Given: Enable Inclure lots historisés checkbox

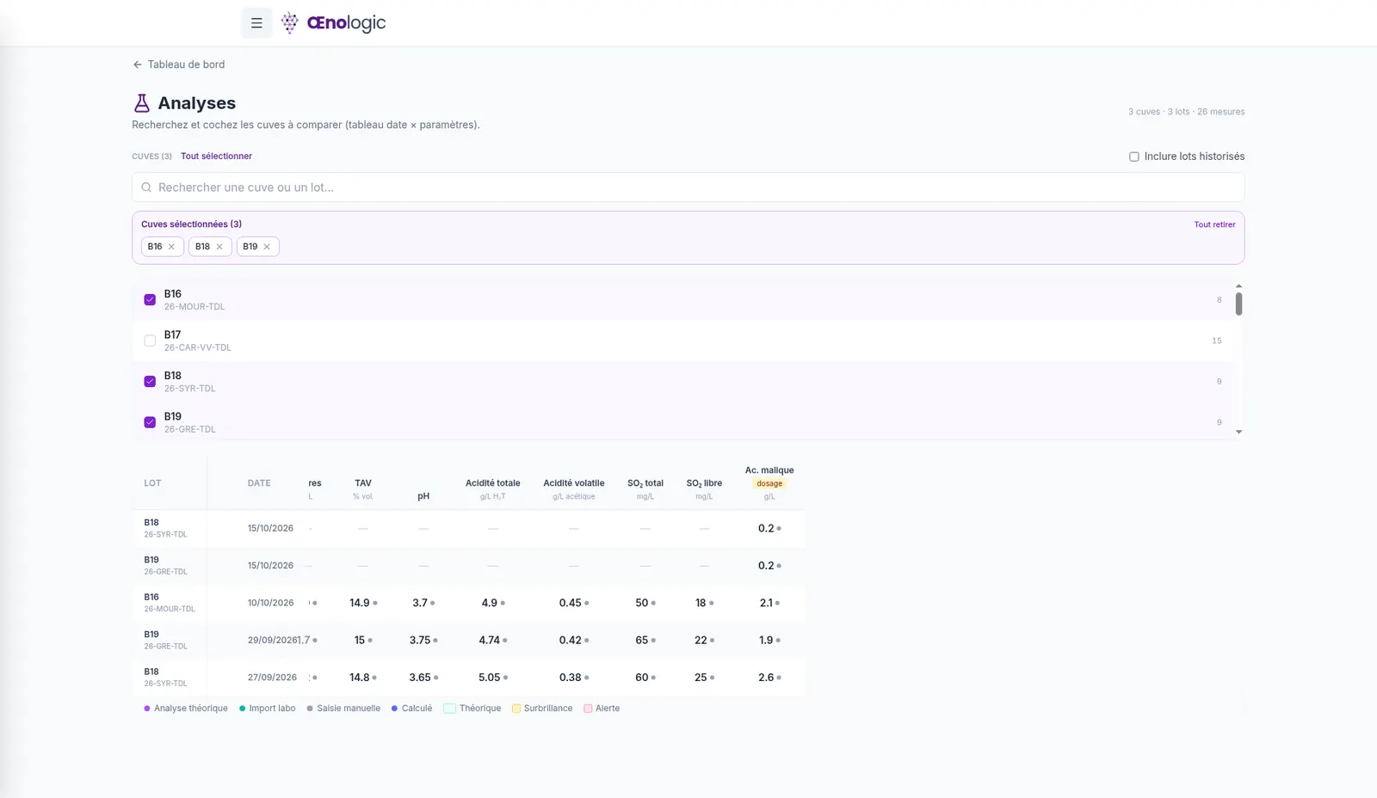Looking at the screenshot, I should click(1134, 157).
